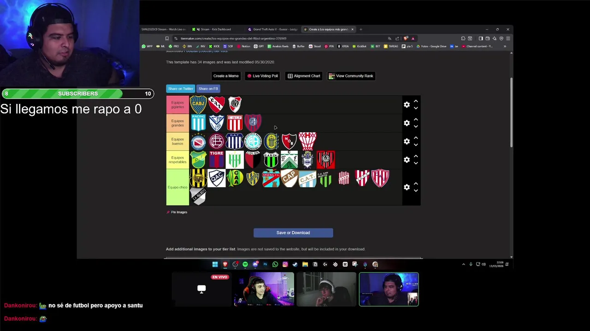The image size is (590, 331).
Task: Move Equipos grandes tier down with arrow
Action: (416, 126)
